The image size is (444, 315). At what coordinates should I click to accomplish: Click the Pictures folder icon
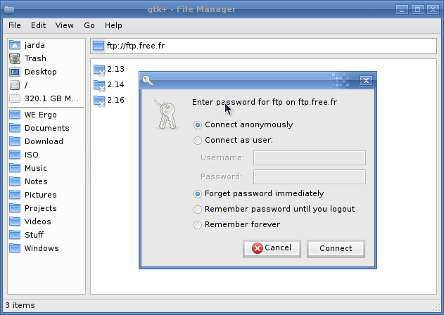tap(15, 195)
